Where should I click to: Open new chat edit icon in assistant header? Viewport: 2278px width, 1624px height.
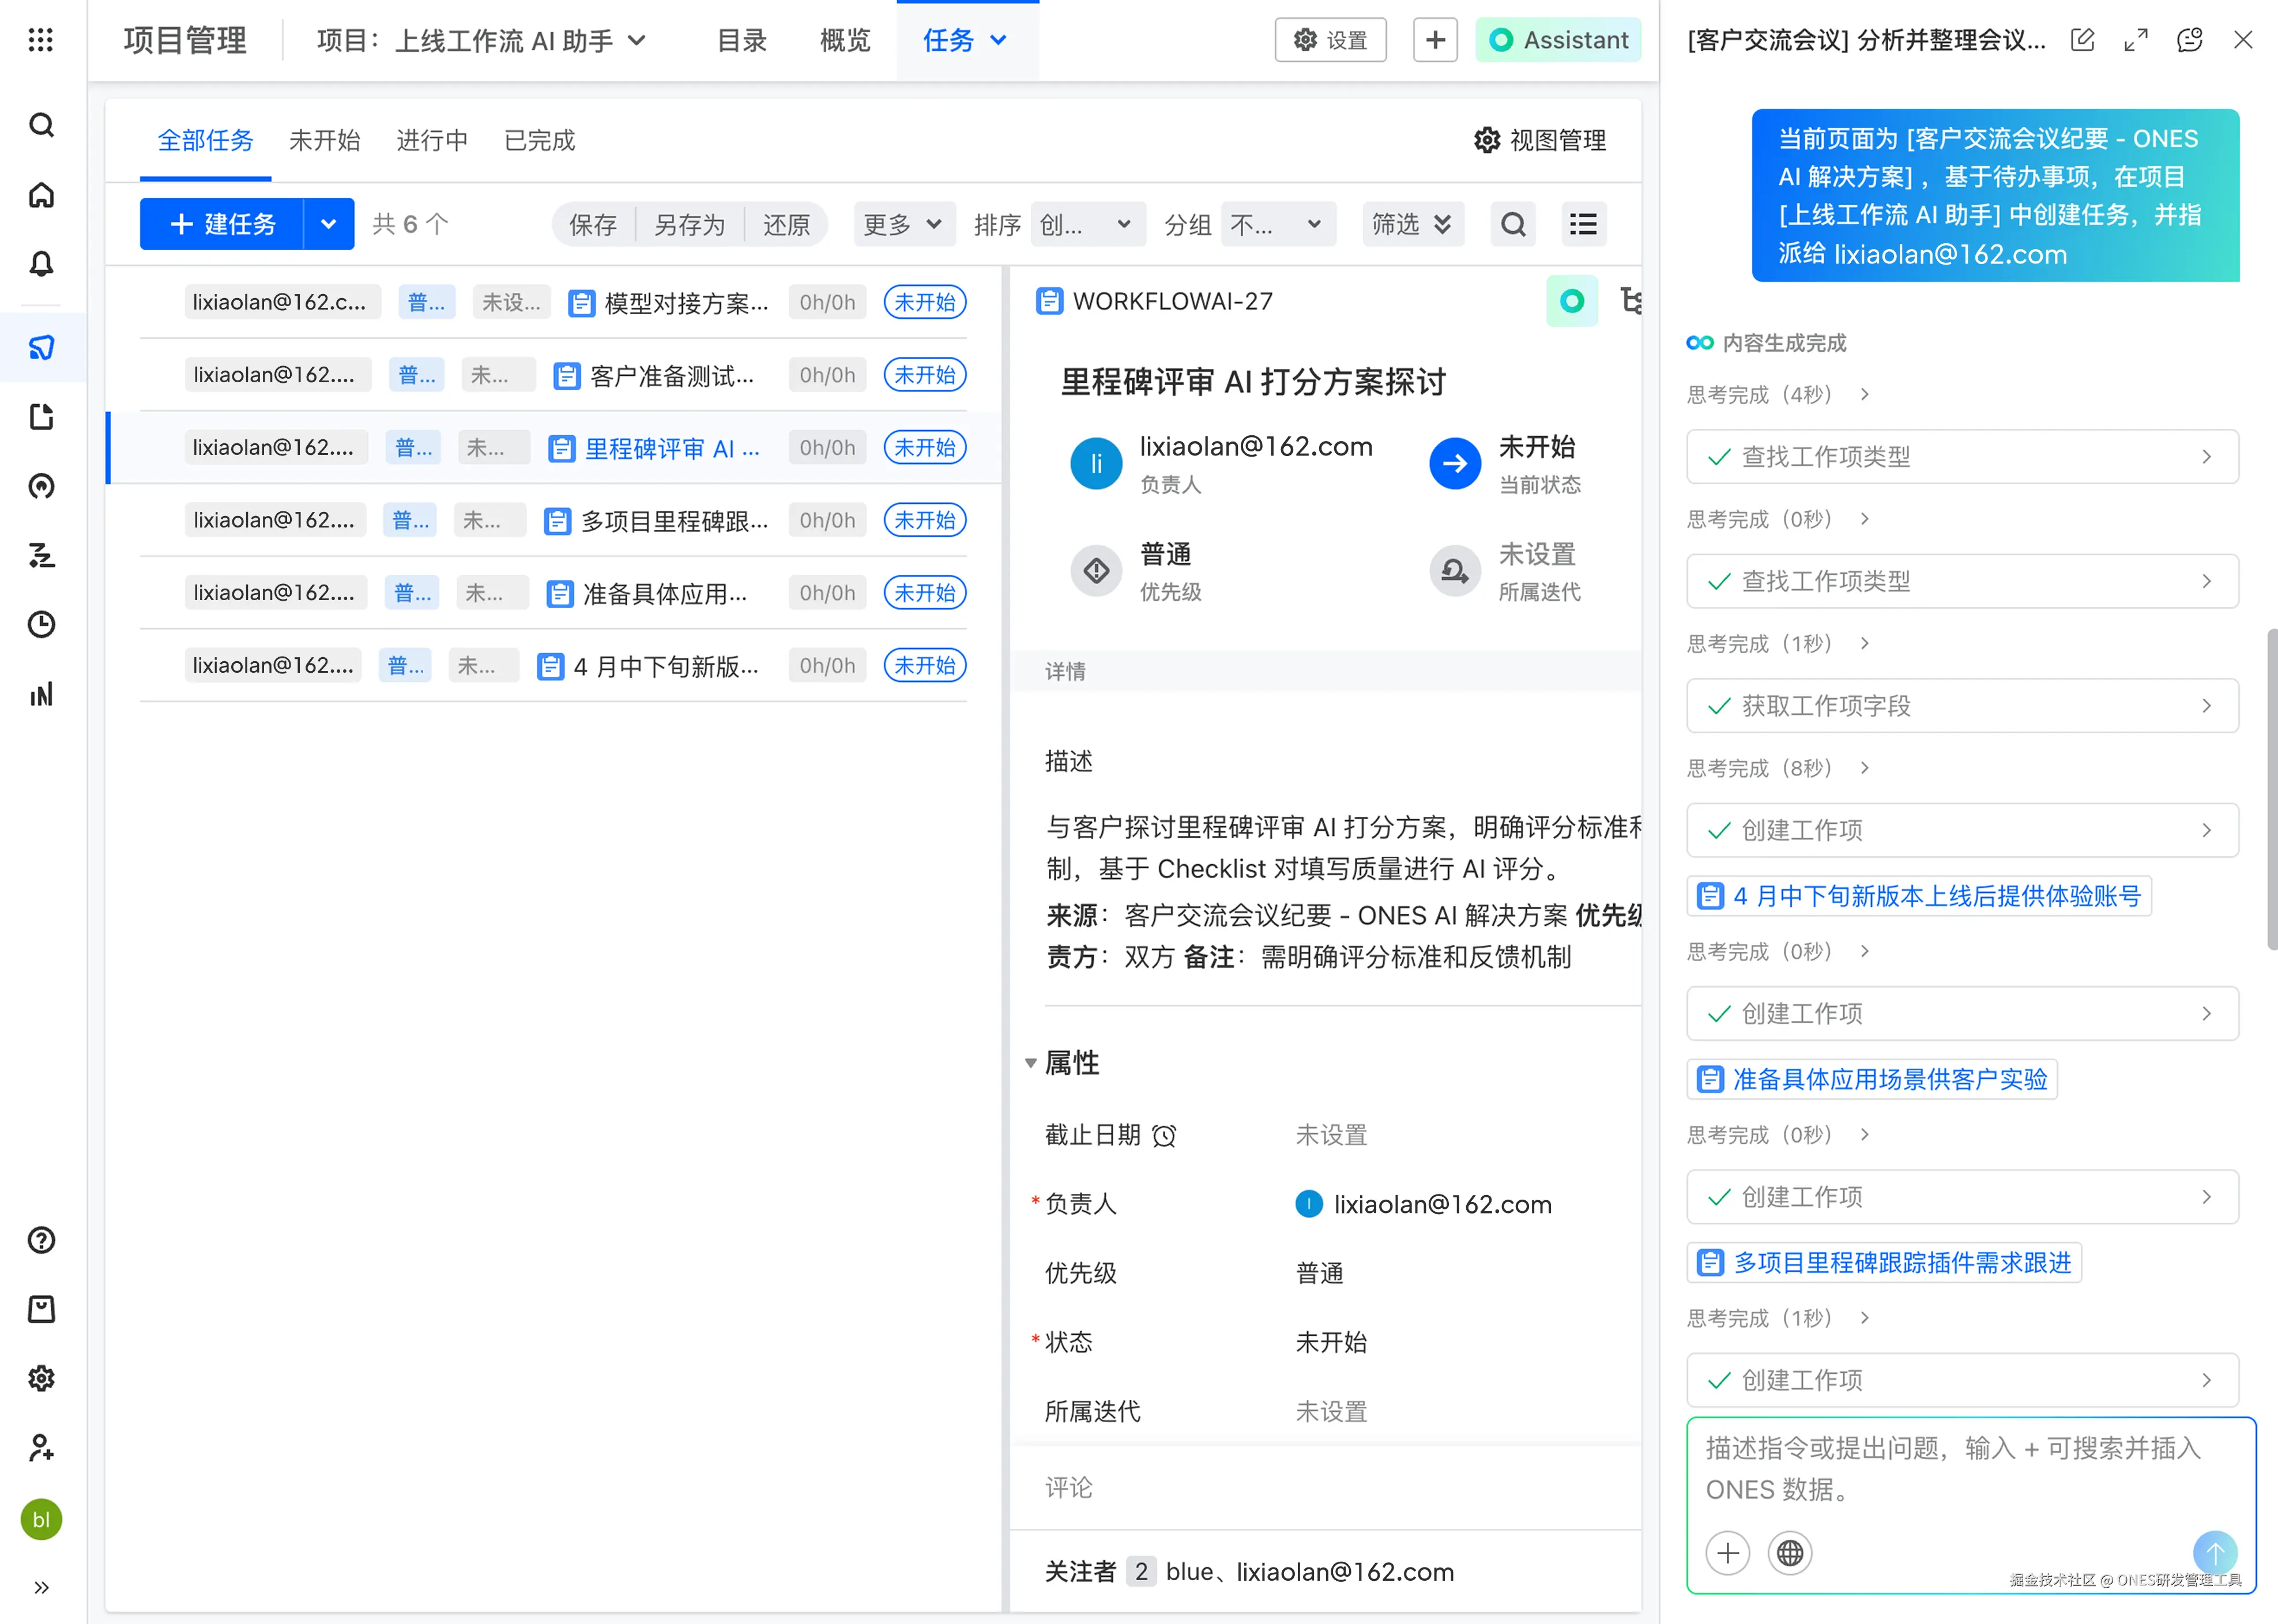pos(2082,40)
